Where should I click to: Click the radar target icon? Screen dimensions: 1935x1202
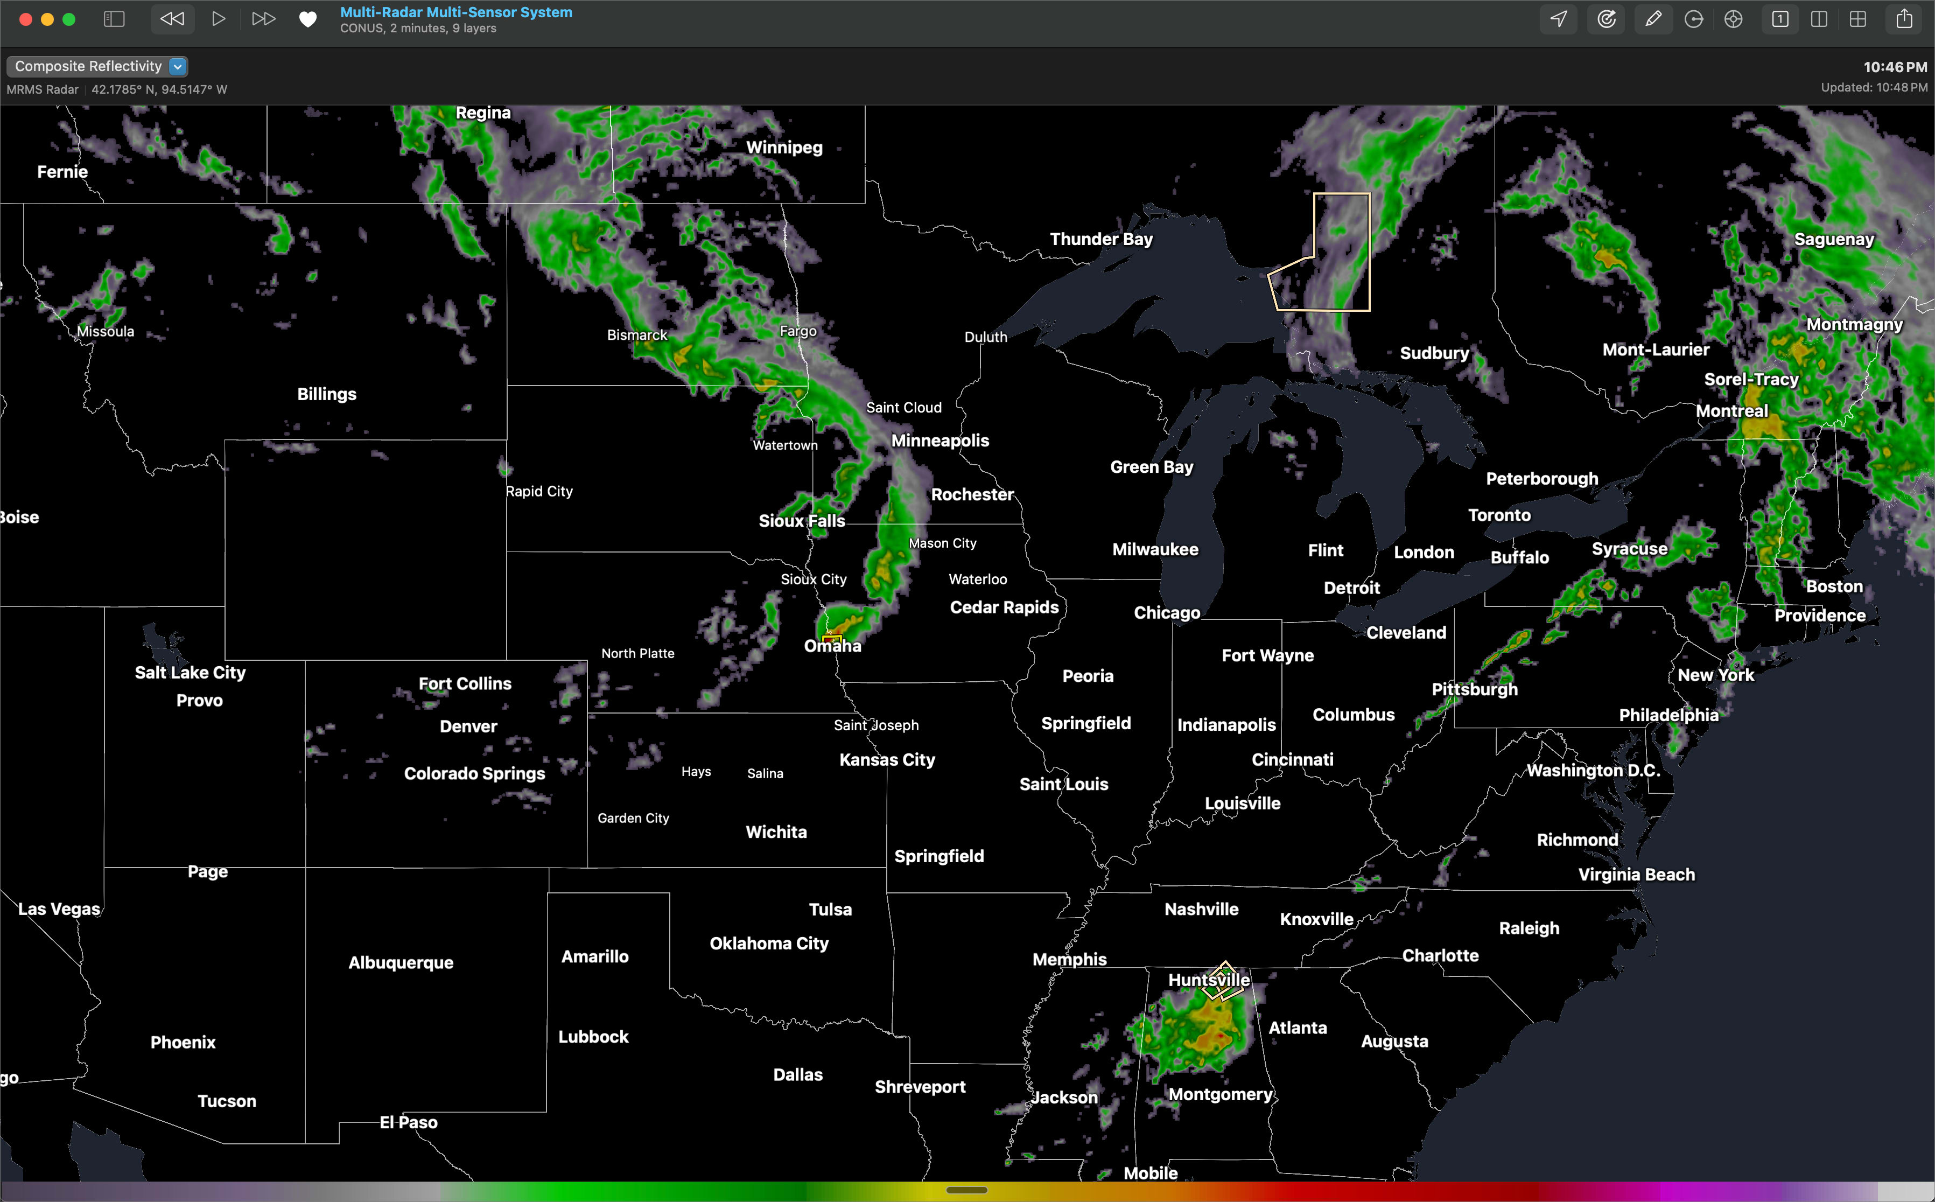(1606, 19)
